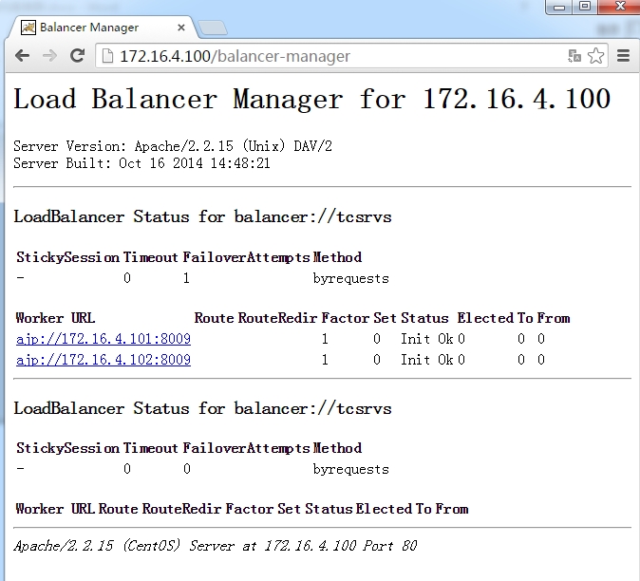
Task: Bookmark this page with the star icon
Action: tap(595, 56)
